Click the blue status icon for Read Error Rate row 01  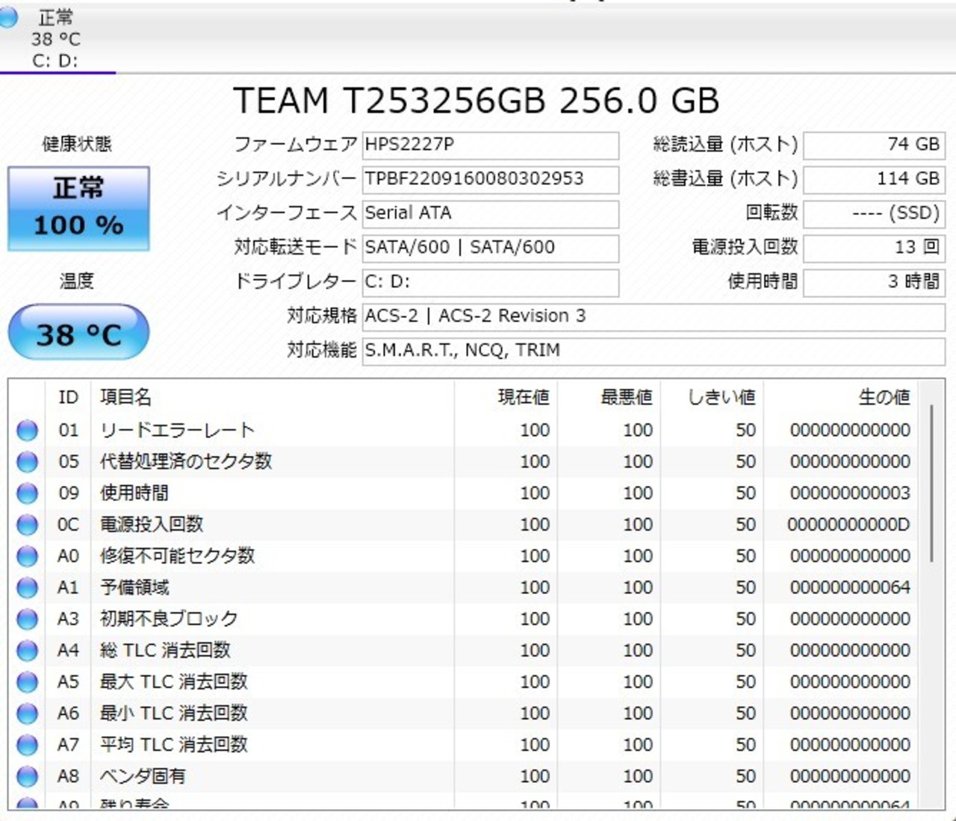27,431
